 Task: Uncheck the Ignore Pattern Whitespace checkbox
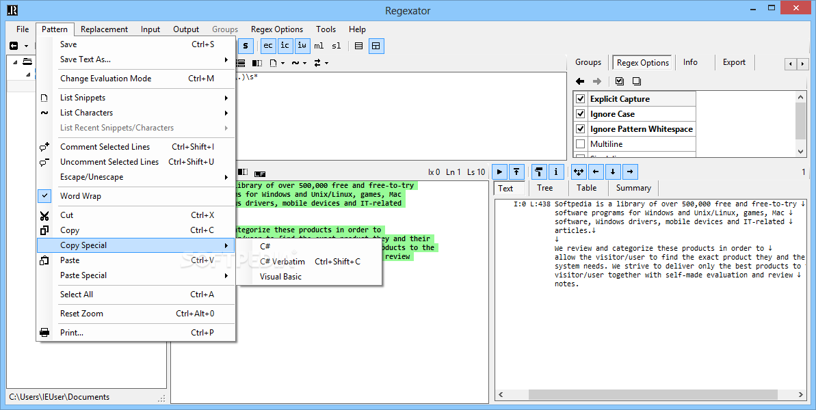coord(581,129)
